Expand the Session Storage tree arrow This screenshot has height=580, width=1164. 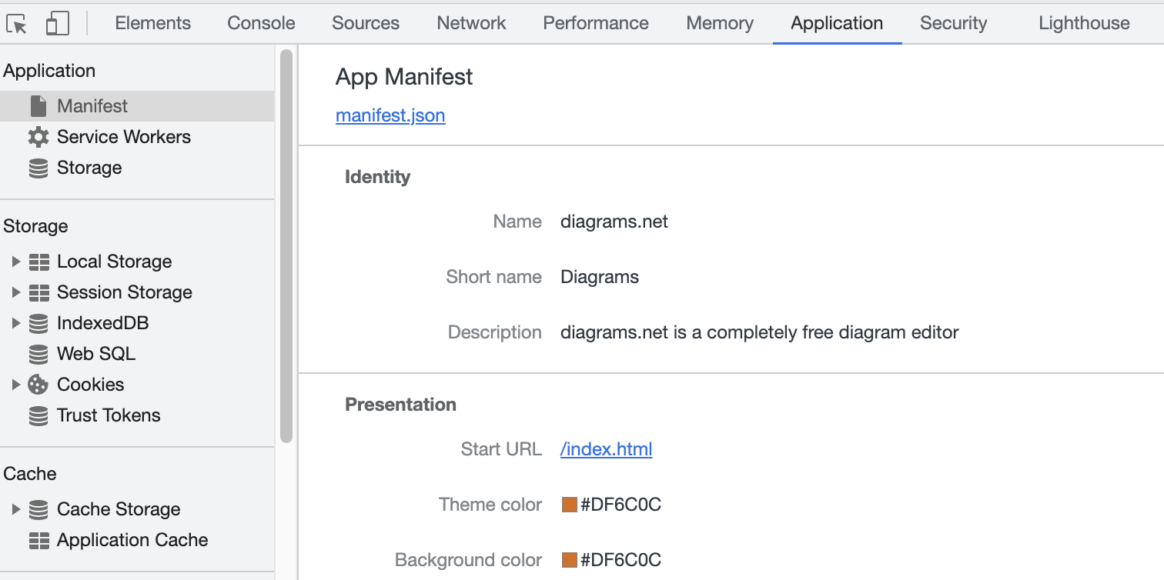tap(15, 292)
